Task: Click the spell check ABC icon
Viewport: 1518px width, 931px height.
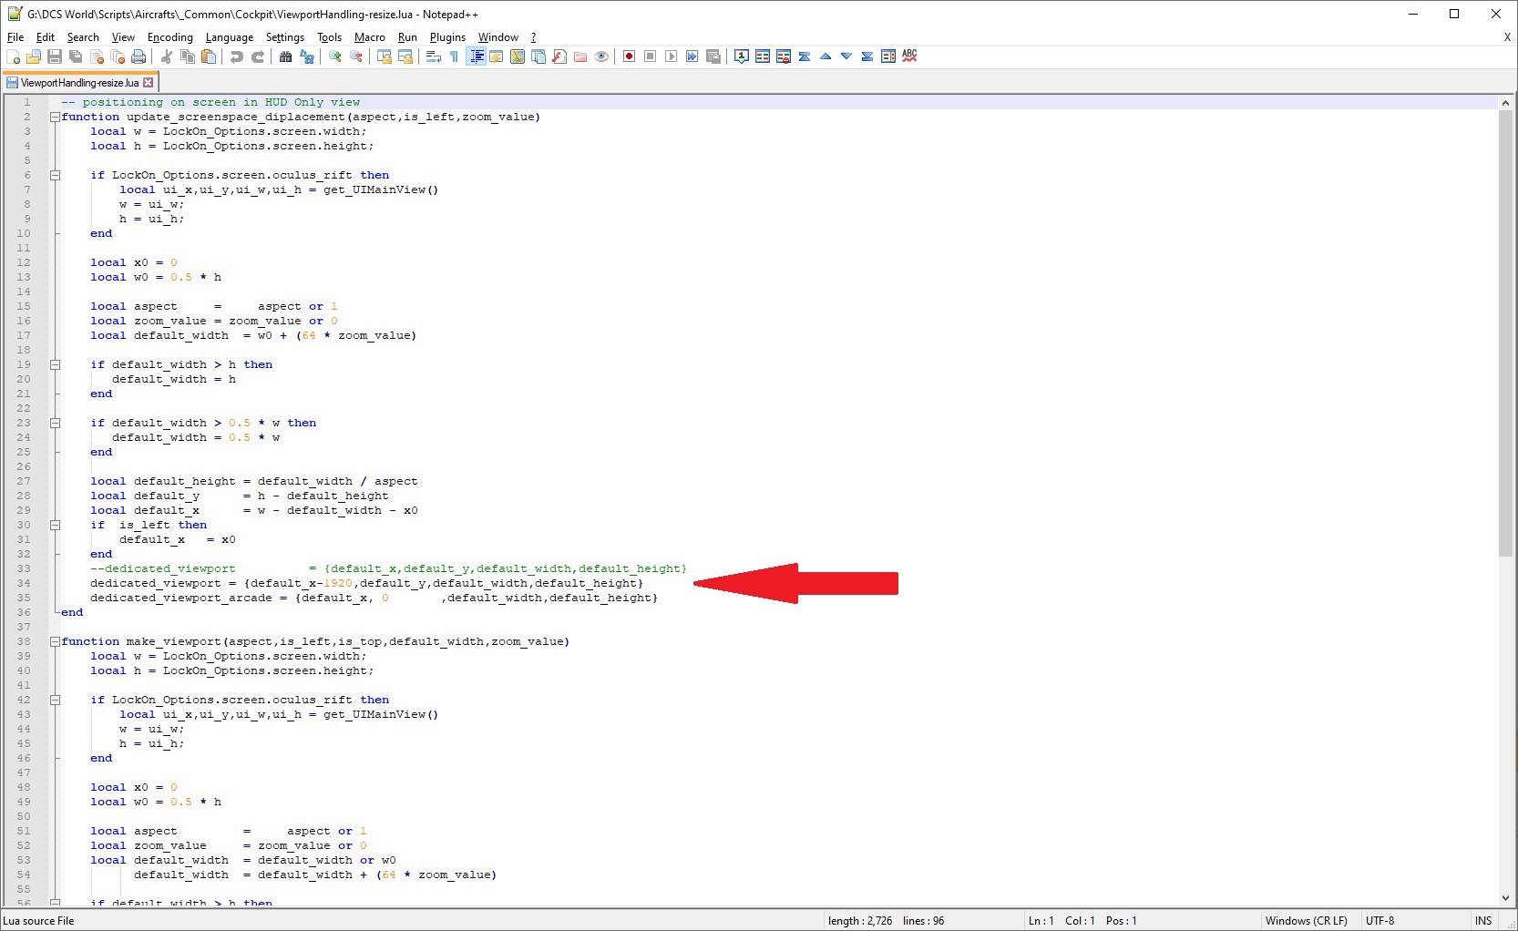Action: point(909,56)
